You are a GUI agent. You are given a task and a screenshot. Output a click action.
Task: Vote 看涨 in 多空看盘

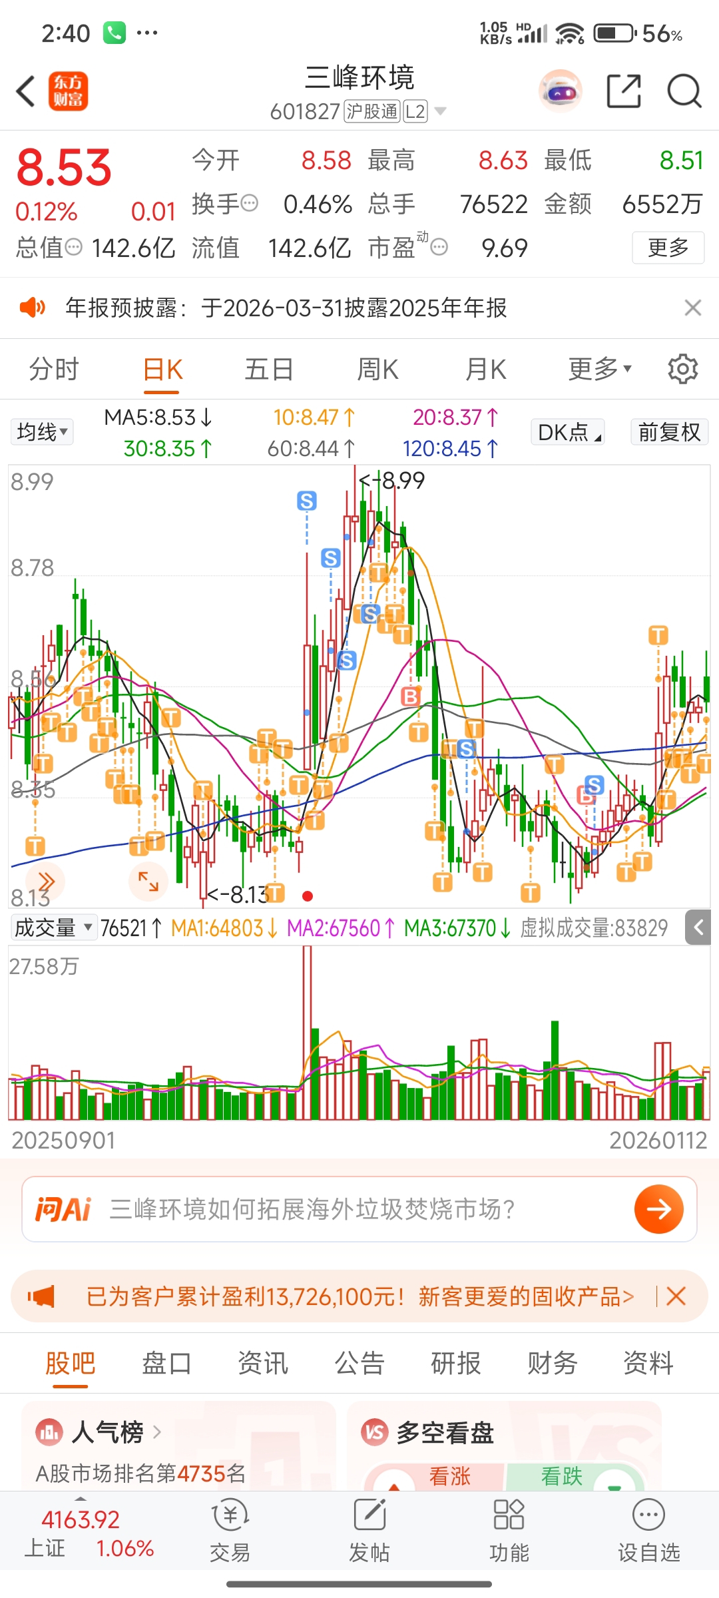point(435,1476)
